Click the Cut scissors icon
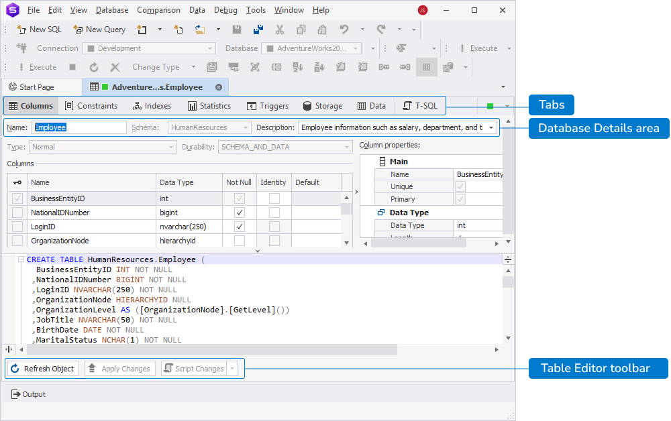Viewport: 671px width, 421px height. click(x=279, y=29)
